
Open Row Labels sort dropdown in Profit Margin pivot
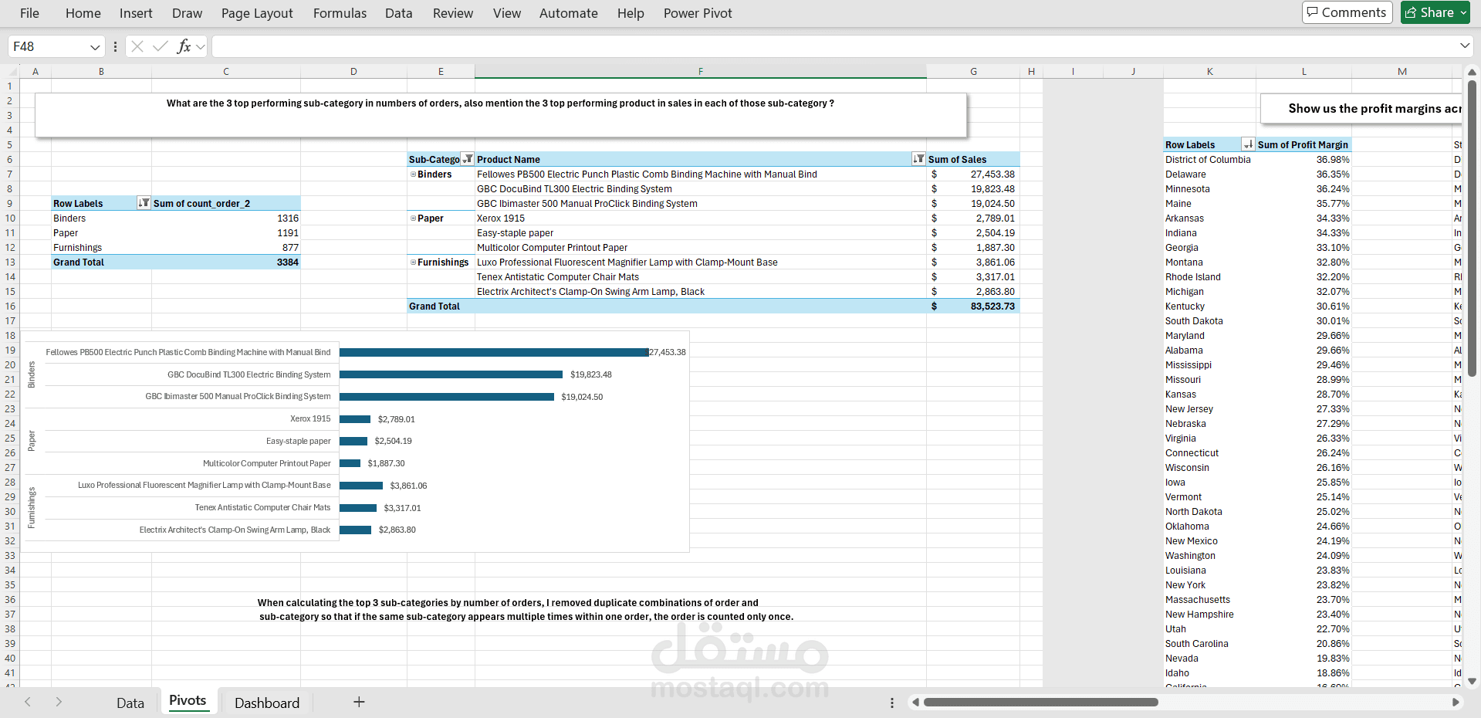tap(1248, 144)
